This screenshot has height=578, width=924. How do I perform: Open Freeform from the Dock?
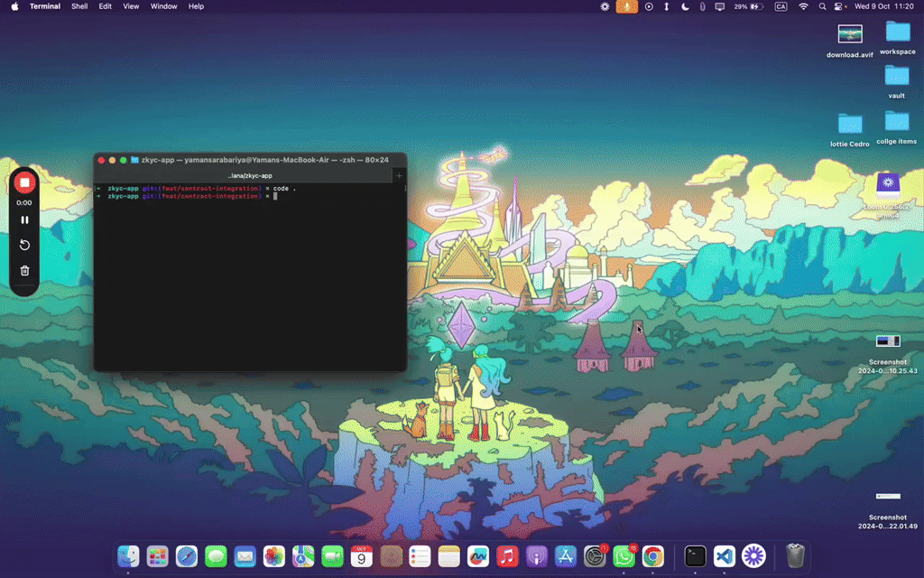point(478,555)
